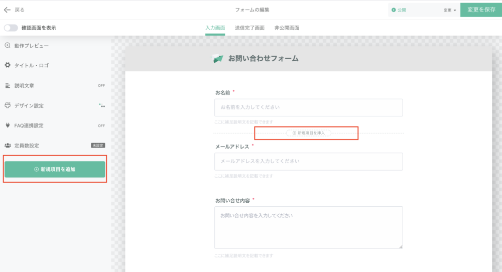Select the お問い合わせフォーム title
This screenshot has height=272, width=502.
[263, 59]
